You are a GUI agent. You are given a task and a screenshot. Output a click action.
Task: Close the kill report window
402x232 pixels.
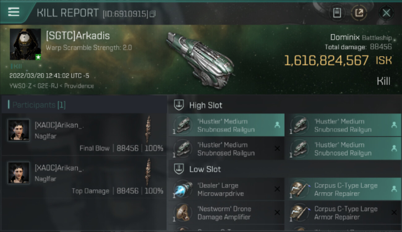pos(386,13)
